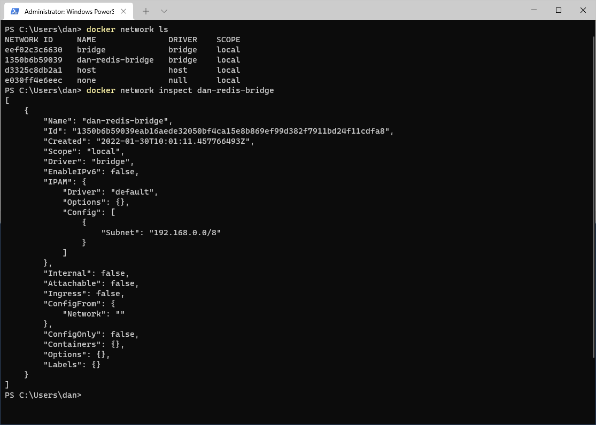Screen dimensions: 596x425
Task: Click the "EnableIPv6": false line
Action: tap(91, 172)
